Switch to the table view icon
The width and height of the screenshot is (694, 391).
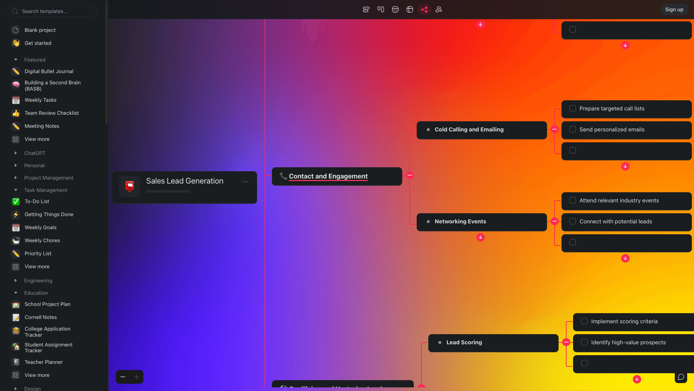[x=409, y=9]
